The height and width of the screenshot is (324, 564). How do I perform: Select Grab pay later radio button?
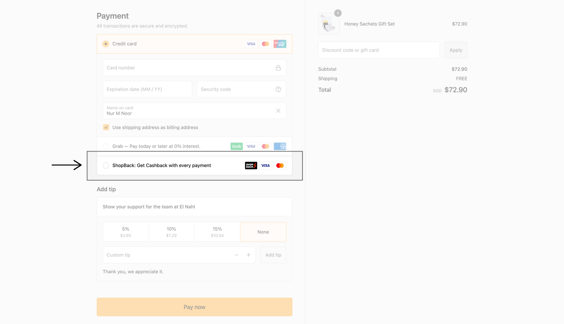pos(106,146)
